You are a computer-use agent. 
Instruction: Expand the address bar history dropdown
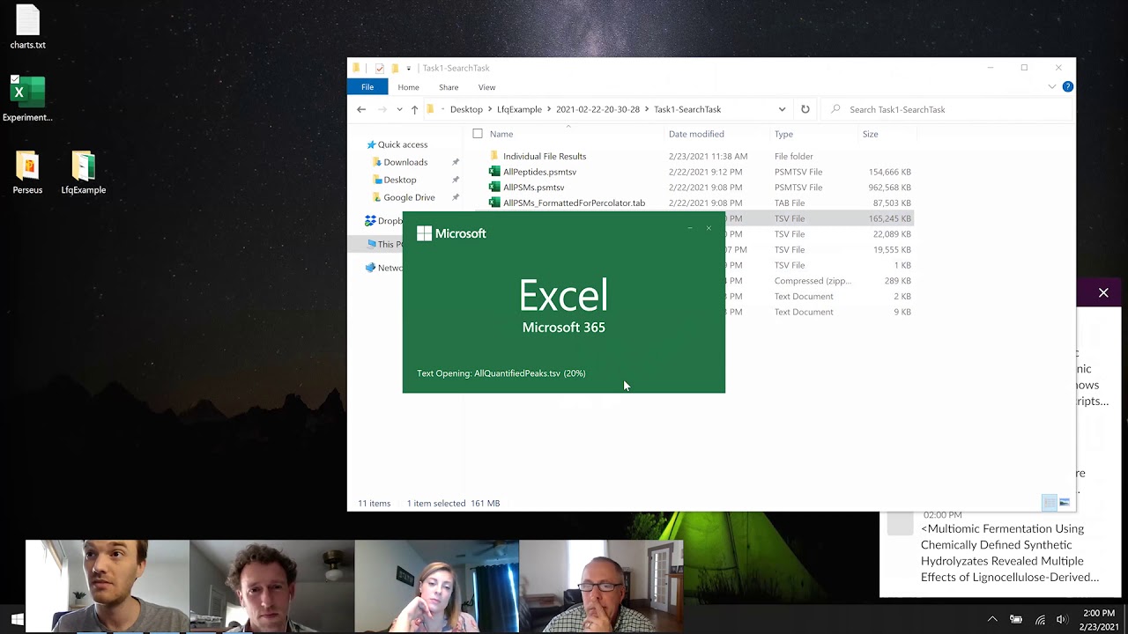click(782, 109)
